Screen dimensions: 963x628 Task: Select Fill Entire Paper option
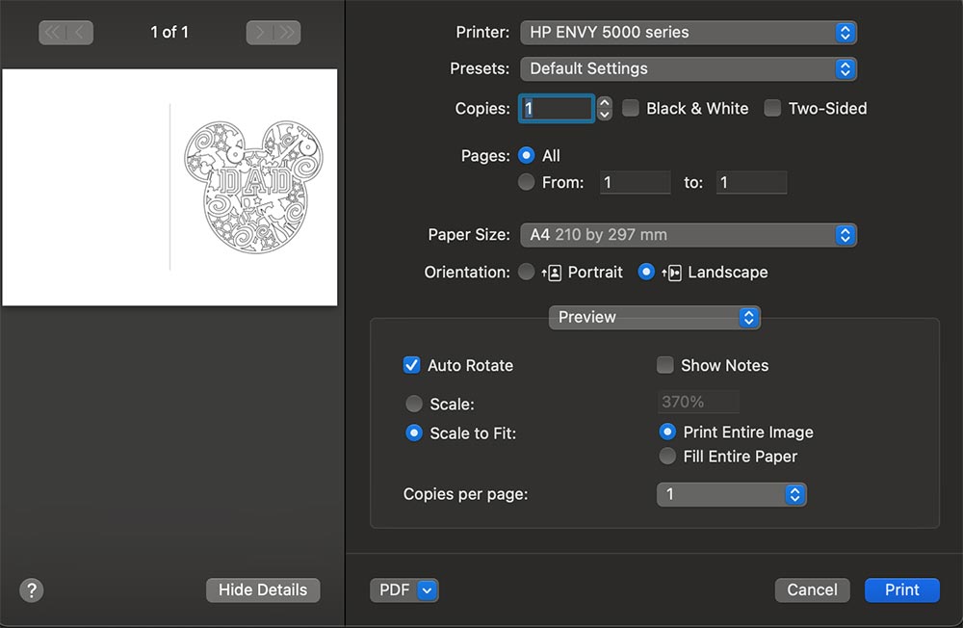667,457
